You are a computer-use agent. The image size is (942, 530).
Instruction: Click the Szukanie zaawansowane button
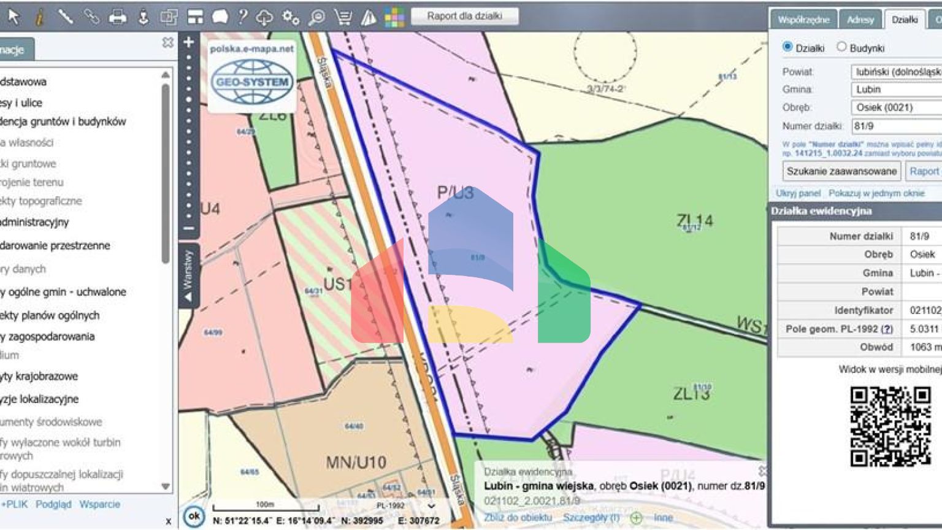tap(841, 172)
